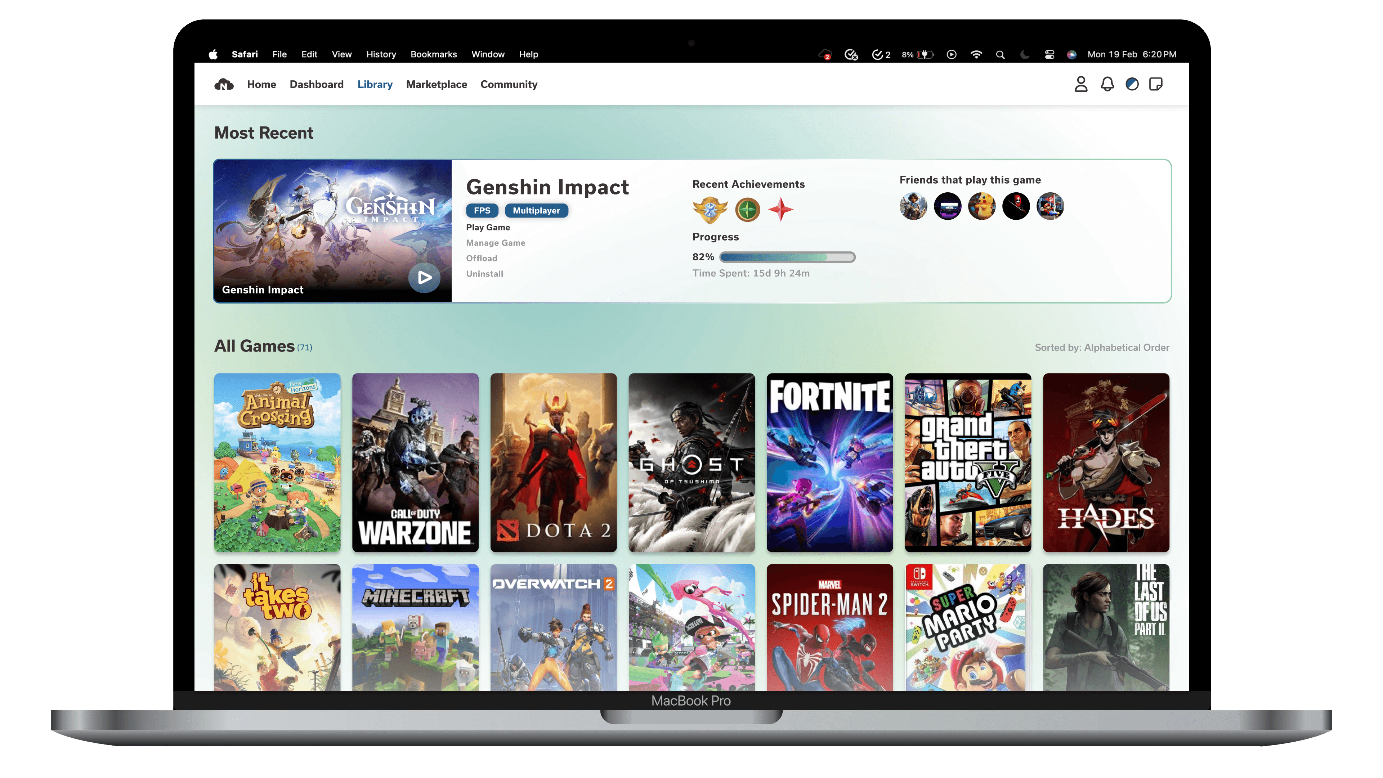Open Sorted by: Alphabetical Order dropdown
The image size is (1383, 778).
[x=1102, y=347]
